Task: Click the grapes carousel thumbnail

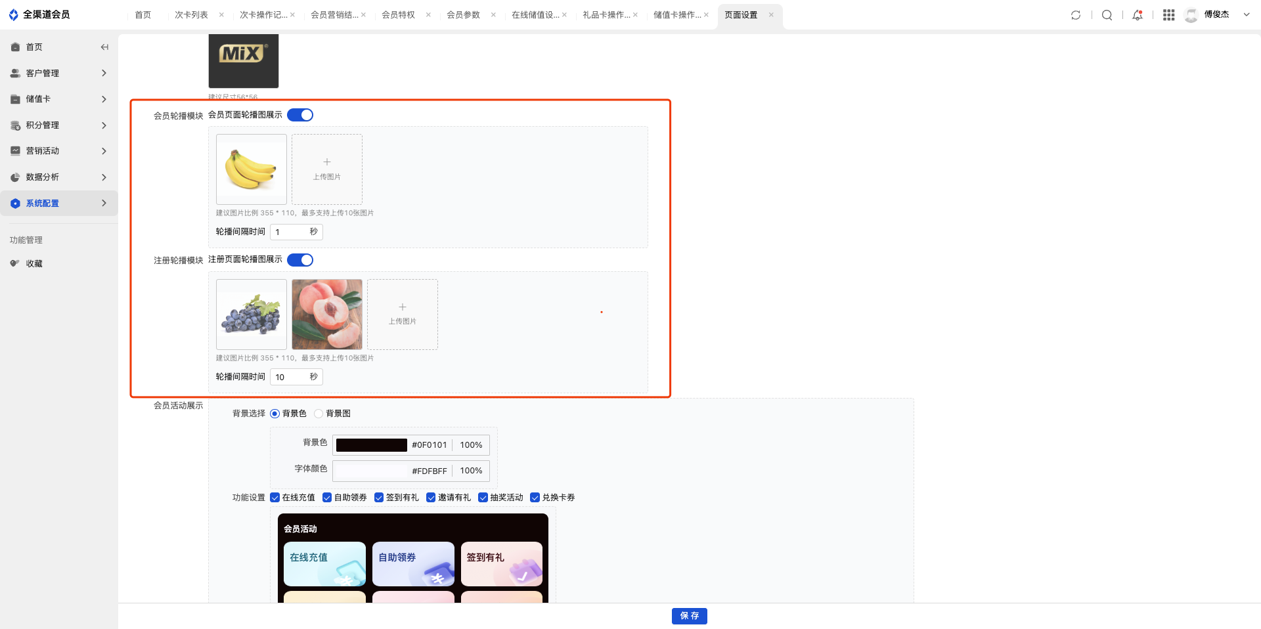Action: point(252,314)
